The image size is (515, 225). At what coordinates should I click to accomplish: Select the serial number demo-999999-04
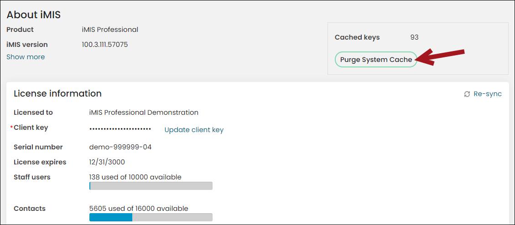(120, 147)
